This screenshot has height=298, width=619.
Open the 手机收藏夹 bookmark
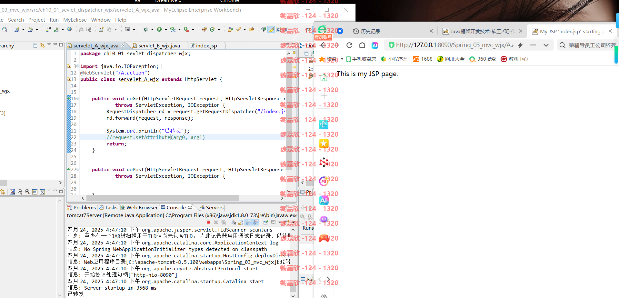coord(361,59)
